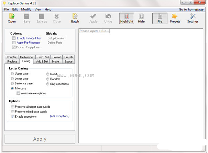Click the Save toolbar icon
Viewport: 208px width, 153px height.
pyautogui.click(x=27, y=18)
